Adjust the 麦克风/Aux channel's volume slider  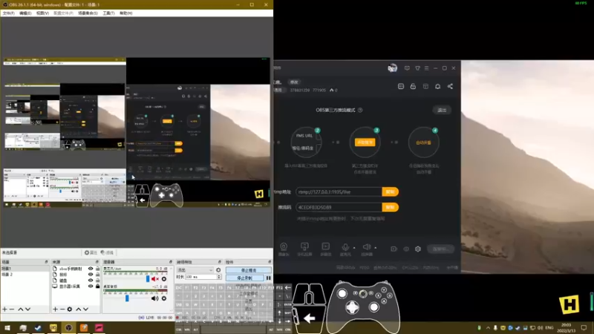click(x=148, y=279)
